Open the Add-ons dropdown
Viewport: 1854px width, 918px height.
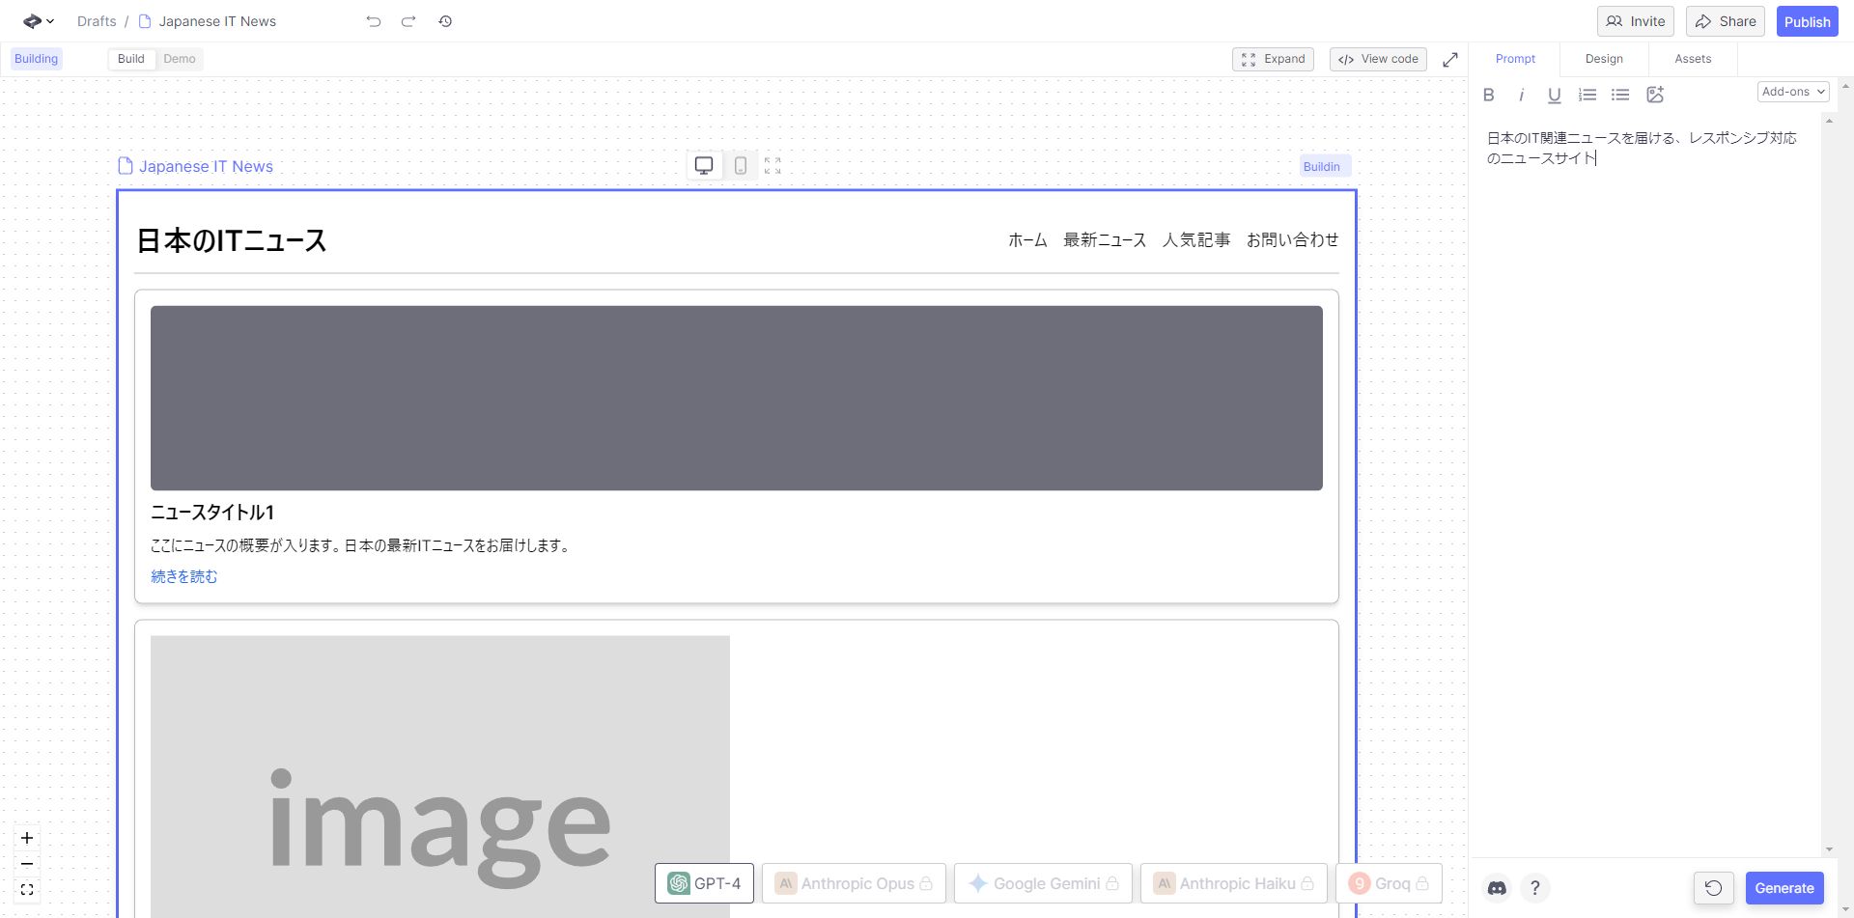[x=1792, y=91]
